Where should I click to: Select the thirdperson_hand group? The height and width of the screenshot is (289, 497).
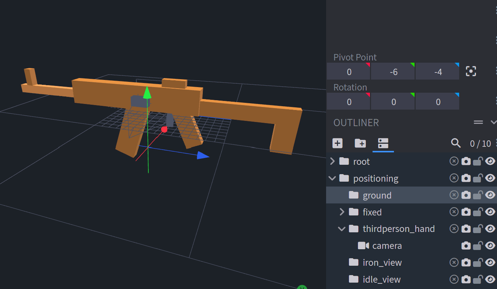coord(412,229)
